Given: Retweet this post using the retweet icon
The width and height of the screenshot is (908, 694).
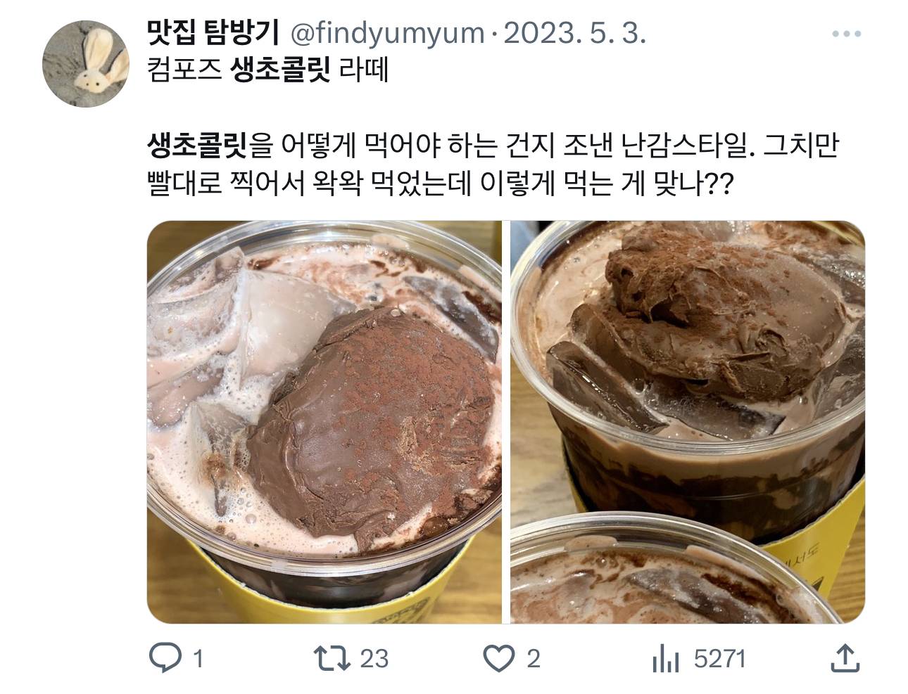Looking at the screenshot, I should (x=334, y=659).
